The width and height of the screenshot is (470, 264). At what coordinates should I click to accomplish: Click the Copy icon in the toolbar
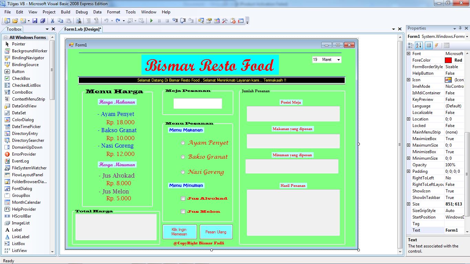[x=61, y=20]
